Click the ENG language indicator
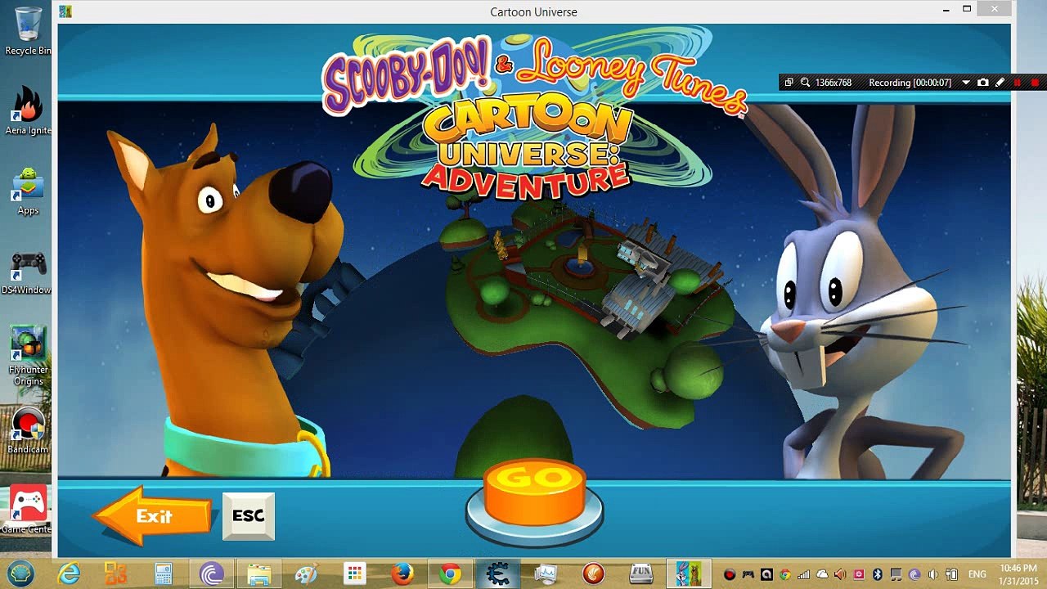Screen dimensions: 1047x589 (x=977, y=574)
